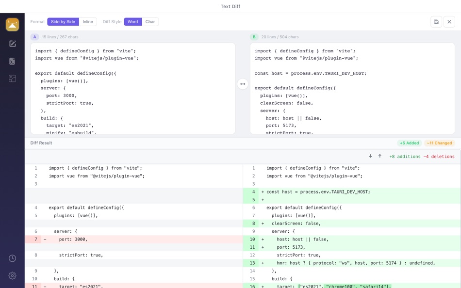Click 'Text Diff' window title
This screenshot has width=461, height=288.
pyautogui.click(x=230, y=6)
